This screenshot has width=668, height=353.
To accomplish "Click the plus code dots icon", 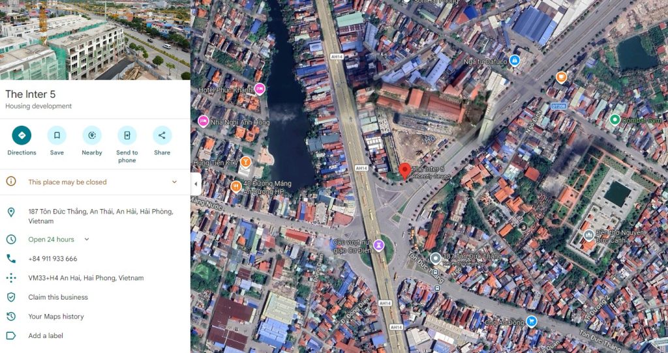I will point(11,278).
